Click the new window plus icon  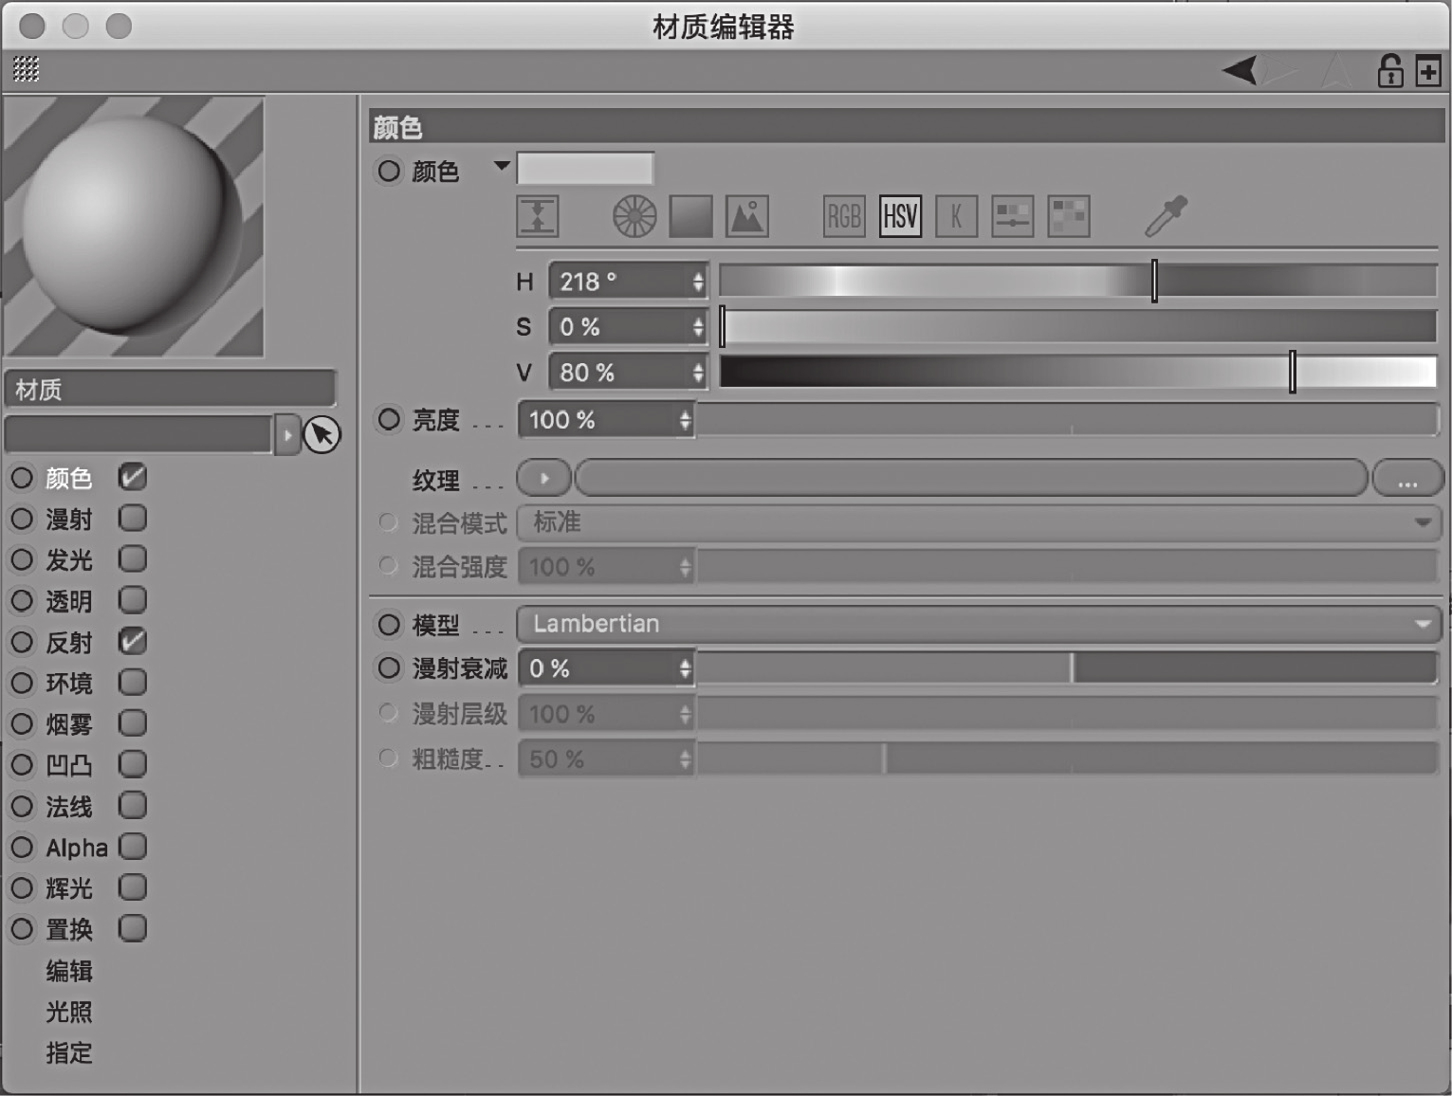1428,71
